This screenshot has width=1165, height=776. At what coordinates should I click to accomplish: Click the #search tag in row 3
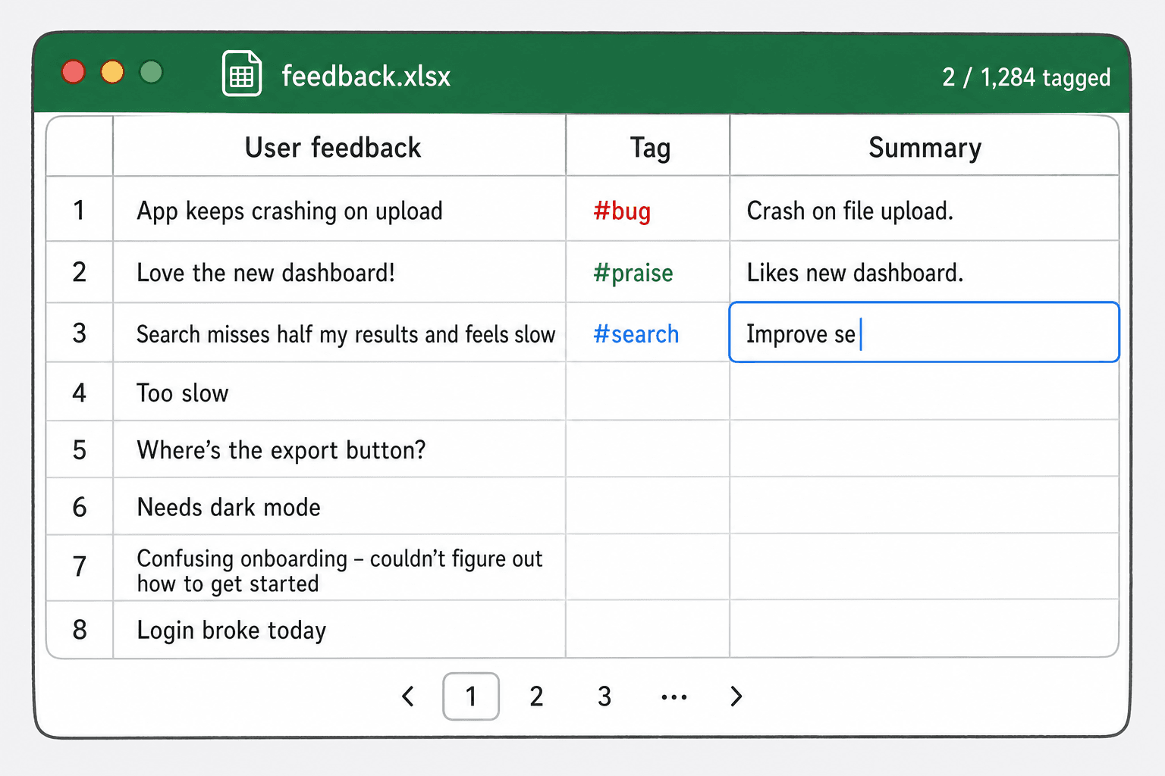tap(636, 334)
